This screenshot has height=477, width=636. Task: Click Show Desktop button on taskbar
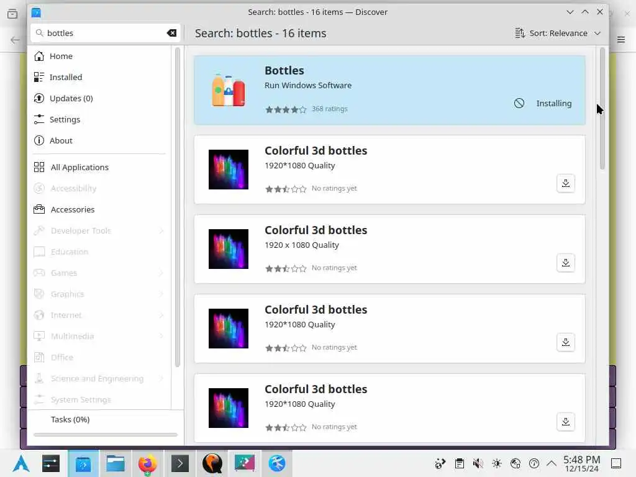(616, 463)
